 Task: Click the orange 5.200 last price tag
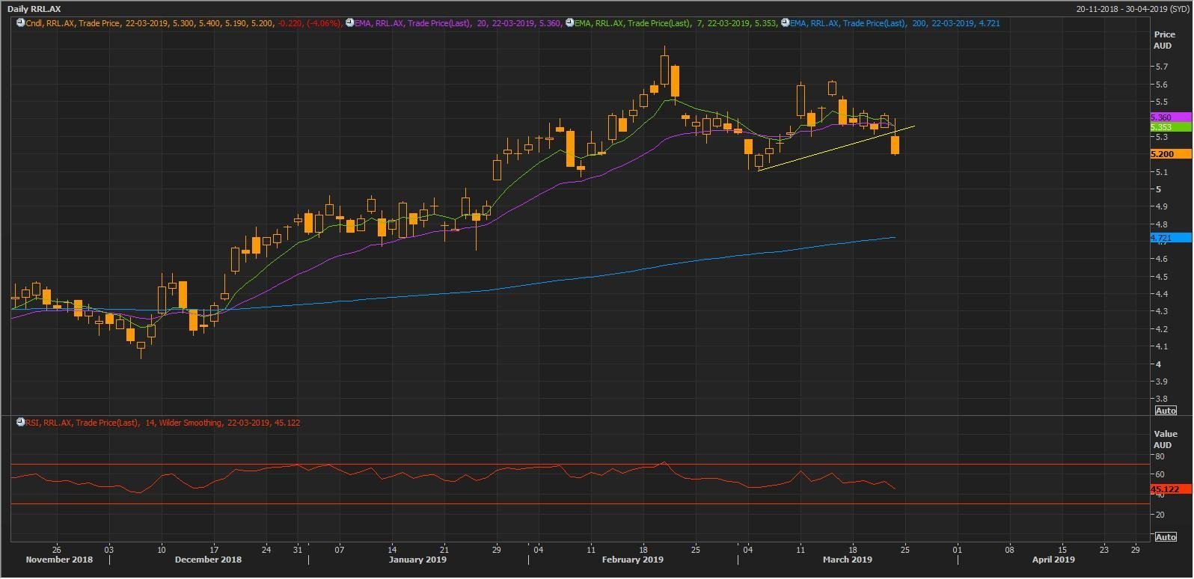click(x=1170, y=154)
